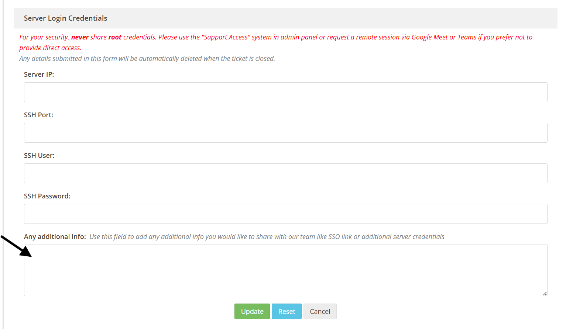Click the Update button
The width and height of the screenshot is (566, 329).
tap(252, 311)
